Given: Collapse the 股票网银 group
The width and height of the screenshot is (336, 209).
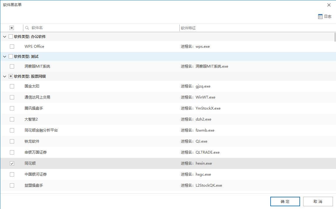Looking at the screenshot, I should pyautogui.click(x=5, y=77).
